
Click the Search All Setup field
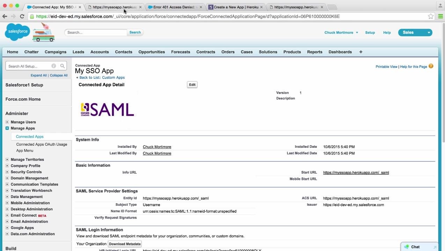(x=29, y=66)
